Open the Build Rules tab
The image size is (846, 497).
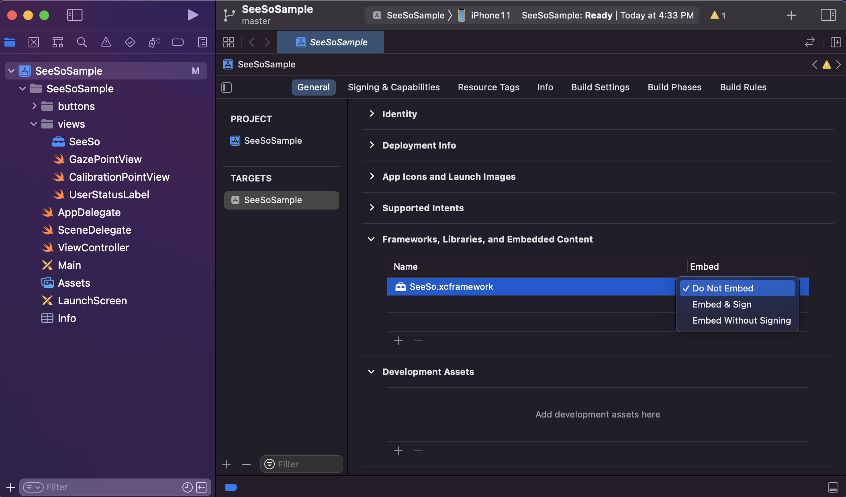click(x=743, y=88)
